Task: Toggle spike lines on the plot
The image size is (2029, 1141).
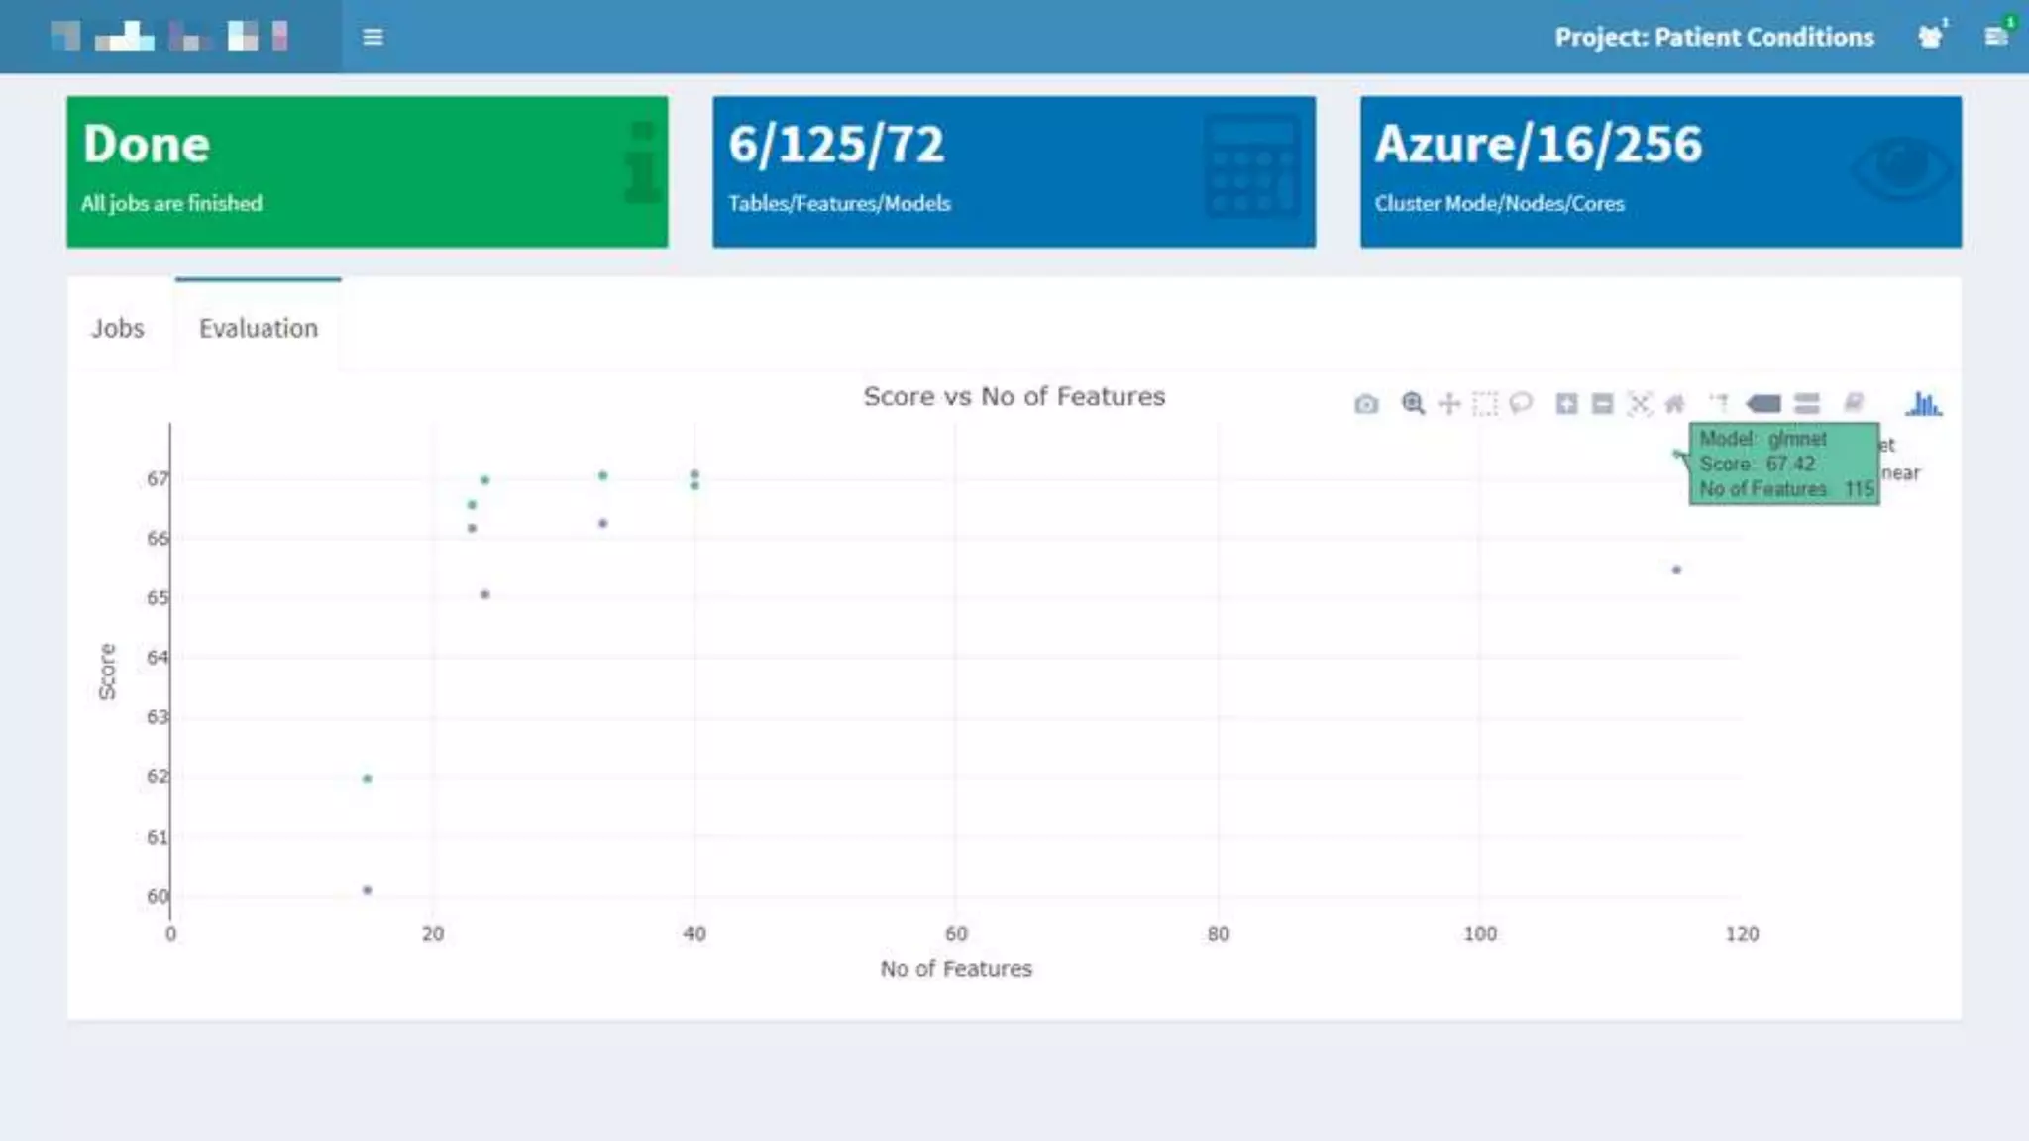Action: pyautogui.click(x=1720, y=403)
